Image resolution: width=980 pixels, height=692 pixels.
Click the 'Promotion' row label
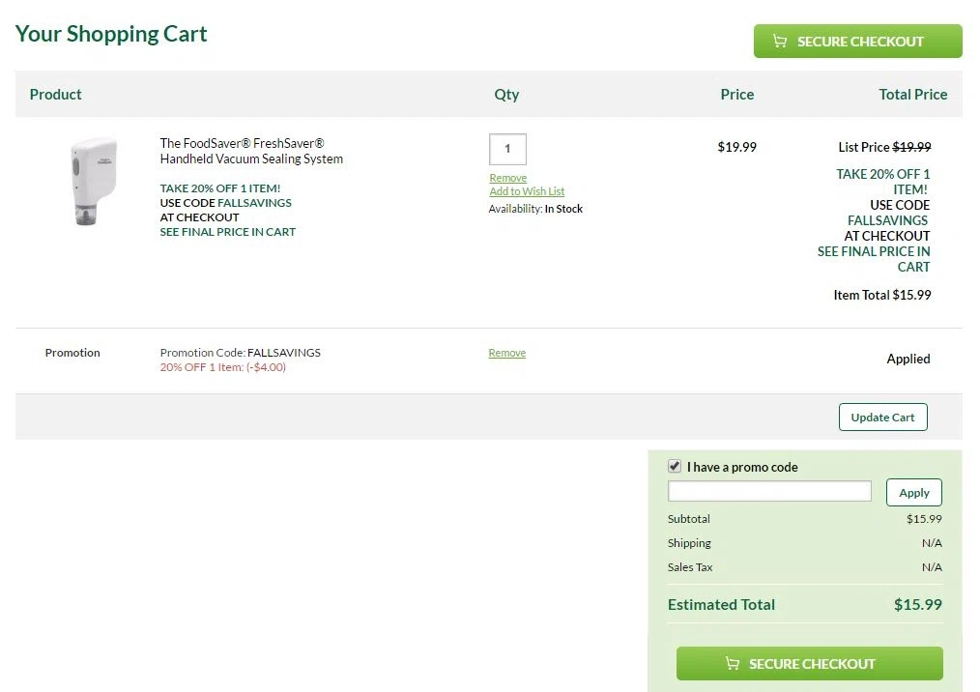click(72, 353)
